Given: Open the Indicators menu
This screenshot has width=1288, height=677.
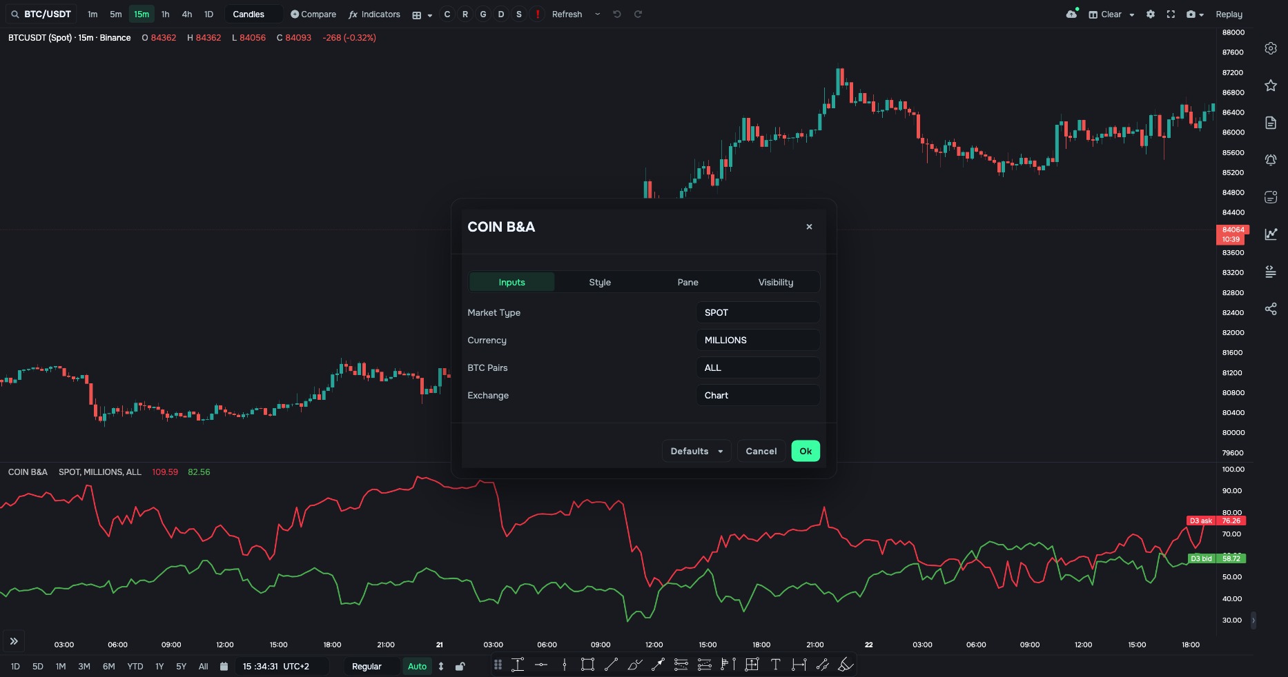Looking at the screenshot, I should (x=374, y=14).
